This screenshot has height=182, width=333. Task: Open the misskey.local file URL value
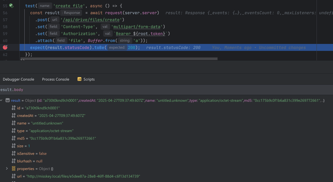point(83,176)
